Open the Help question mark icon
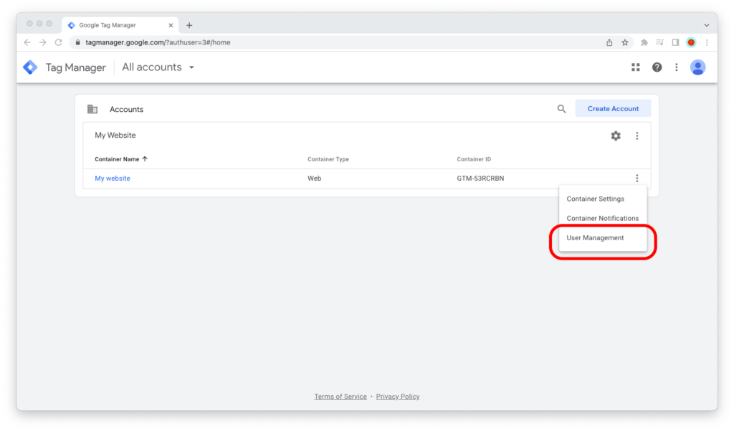This screenshot has height=431, width=734. 657,67
